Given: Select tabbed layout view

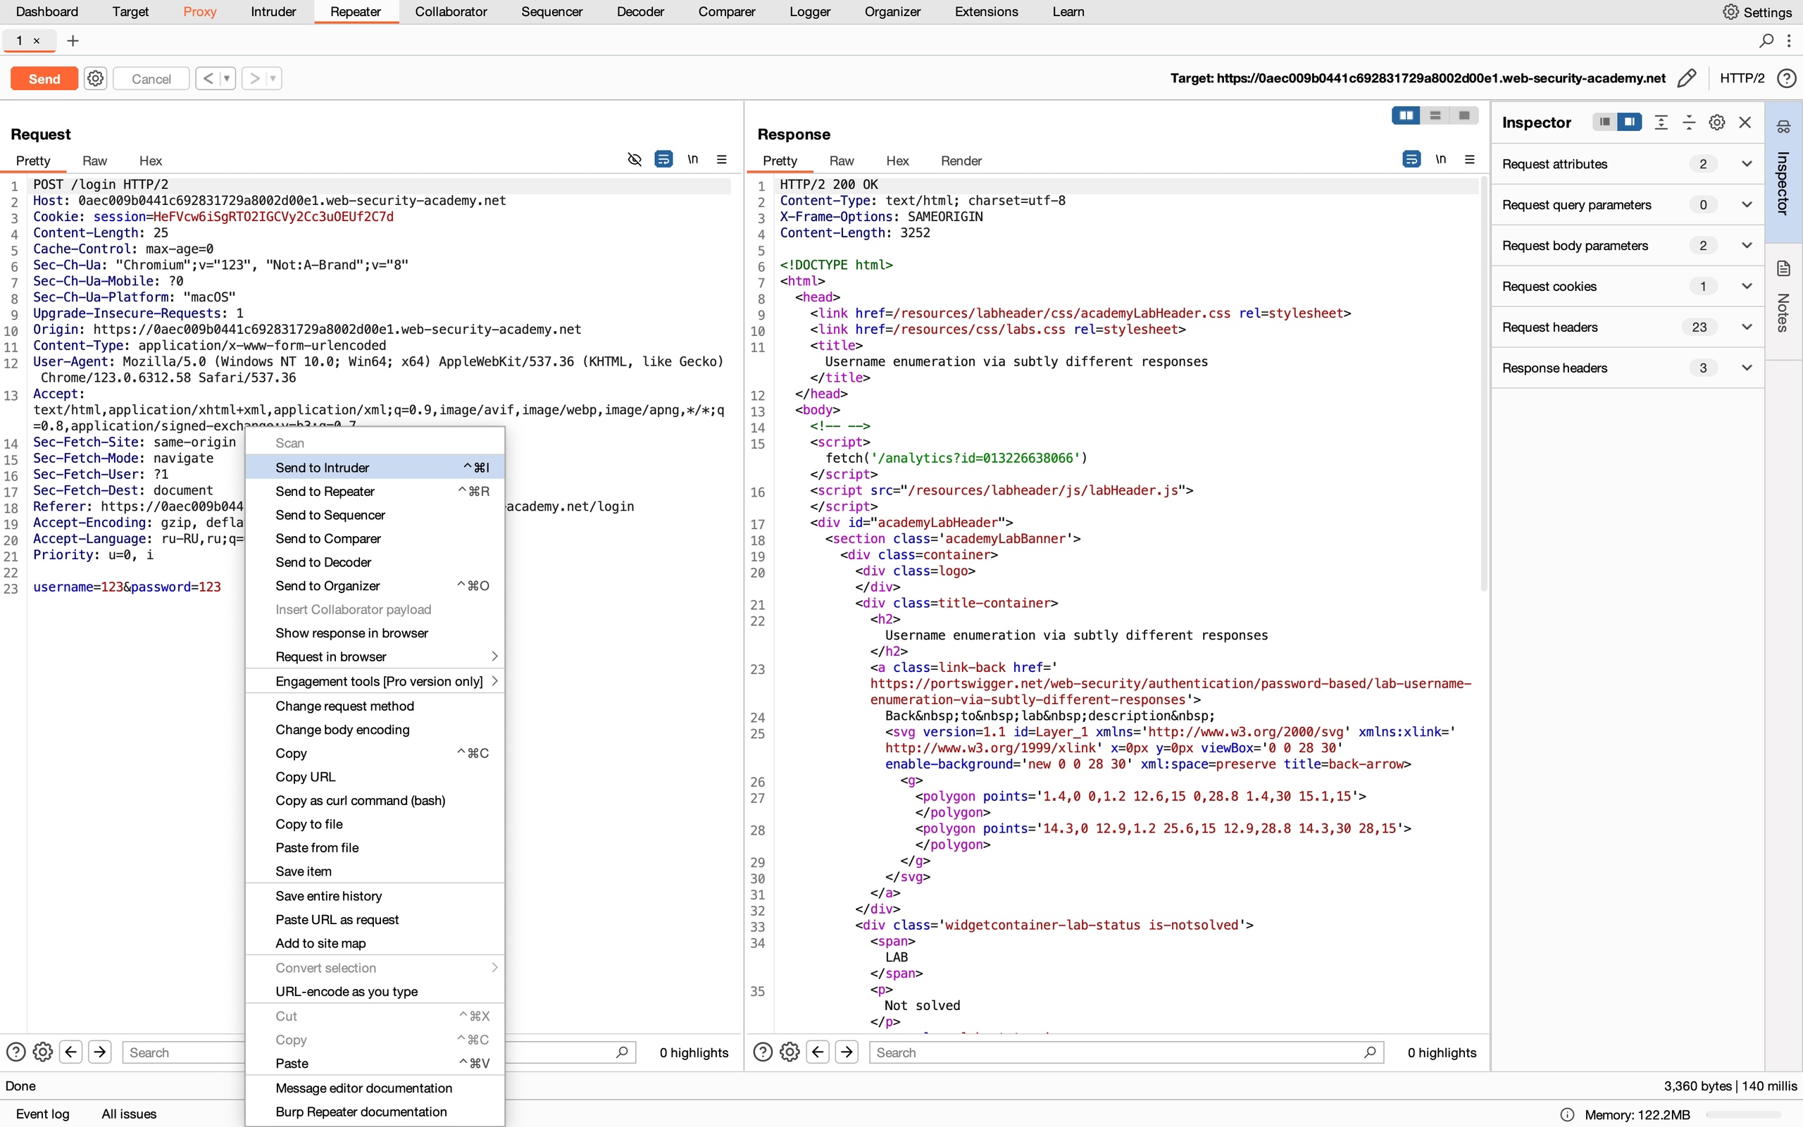Looking at the screenshot, I should pos(1464,116).
